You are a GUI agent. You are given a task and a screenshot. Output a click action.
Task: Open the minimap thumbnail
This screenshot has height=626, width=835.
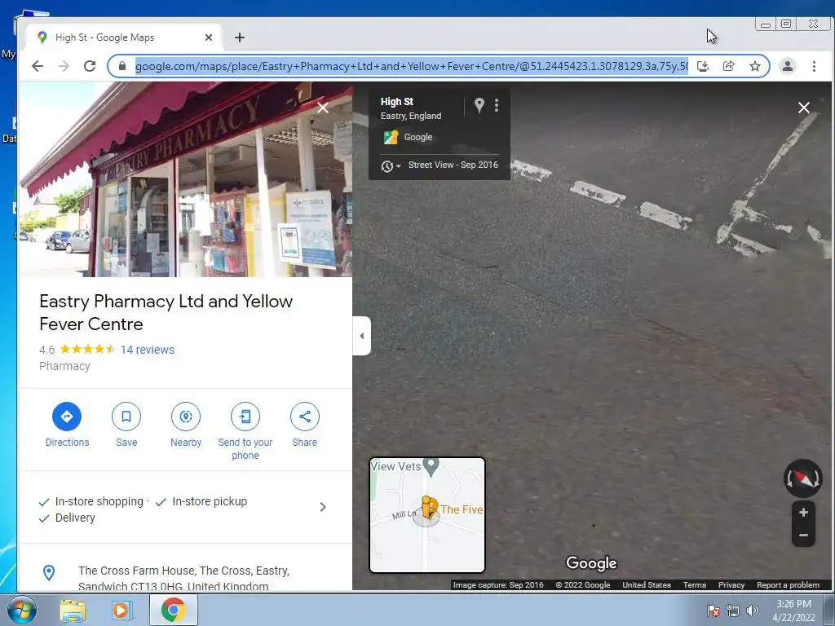(427, 515)
